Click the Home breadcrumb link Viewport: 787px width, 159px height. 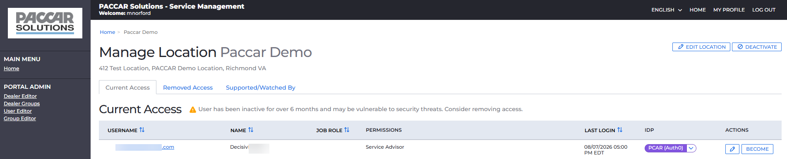108,32
